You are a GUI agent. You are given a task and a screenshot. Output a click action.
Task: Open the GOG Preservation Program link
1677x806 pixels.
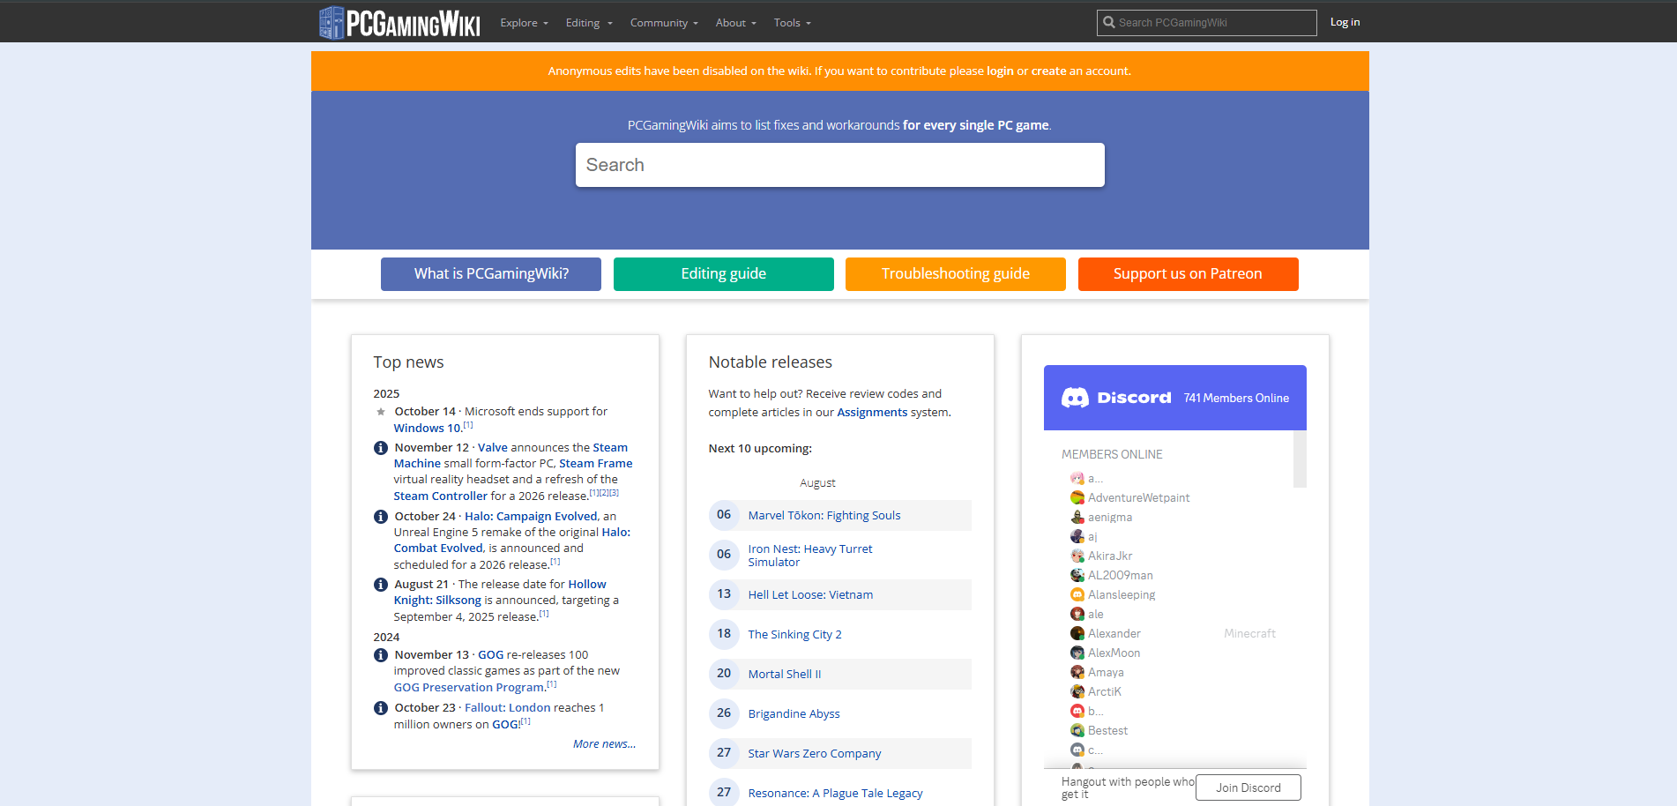[x=469, y=688]
